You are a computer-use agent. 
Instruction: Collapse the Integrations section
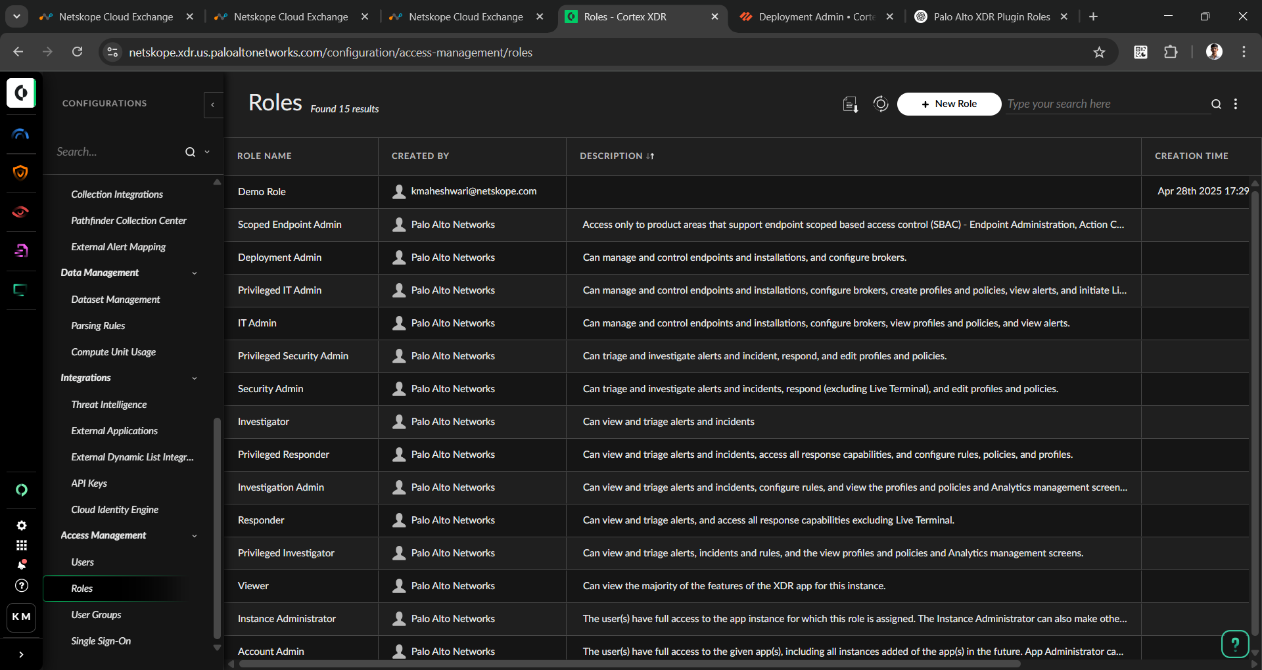(x=195, y=378)
